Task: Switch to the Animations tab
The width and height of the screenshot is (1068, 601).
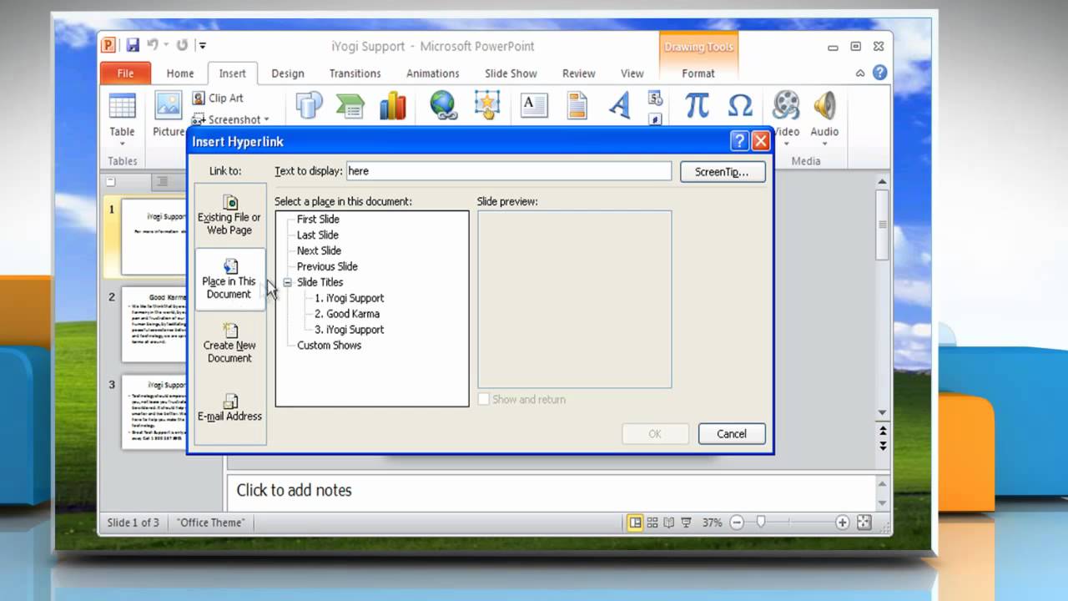Action: click(432, 73)
